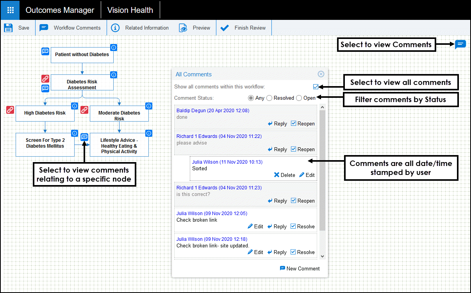The width and height of the screenshot is (471, 293).
Task: Click red link icon beside Diabetes Risk Assessment
Action: click(x=45, y=79)
